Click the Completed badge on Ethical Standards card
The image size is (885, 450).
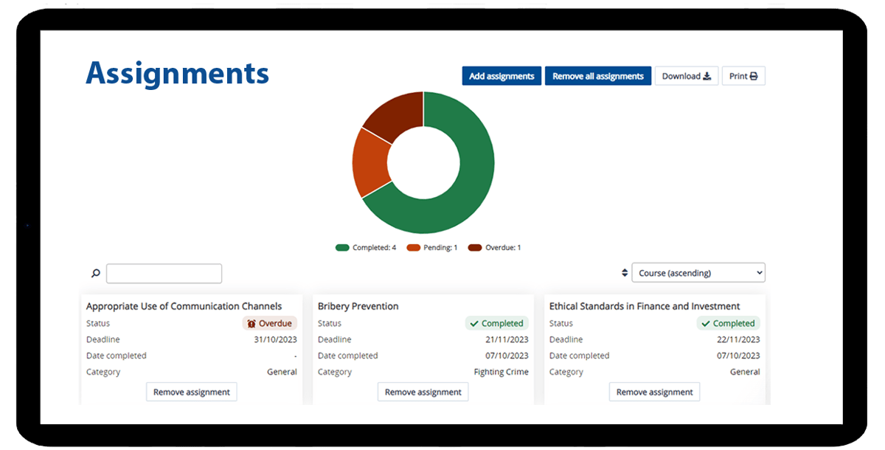click(729, 323)
